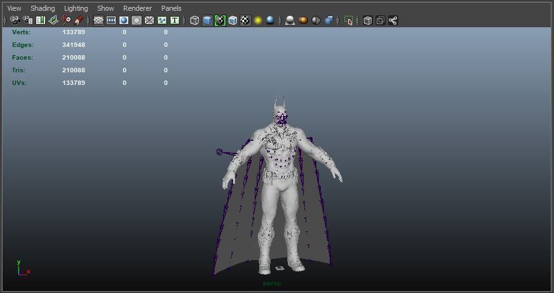554x293 pixels.
Task: Toggle the Safe Action icon
Action: (162, 20)
